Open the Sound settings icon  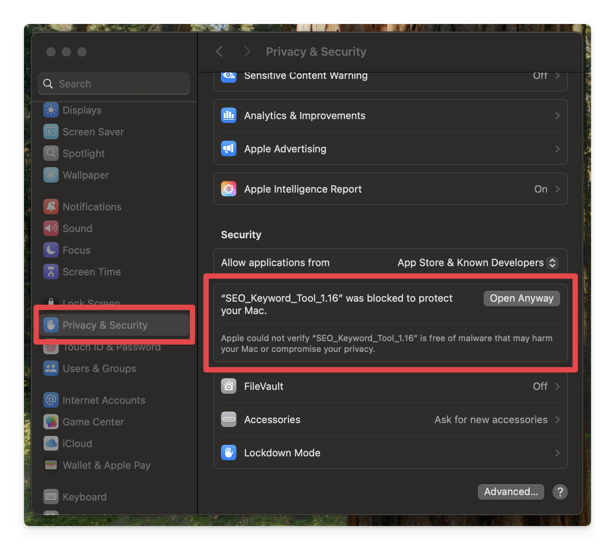[51, 229]
